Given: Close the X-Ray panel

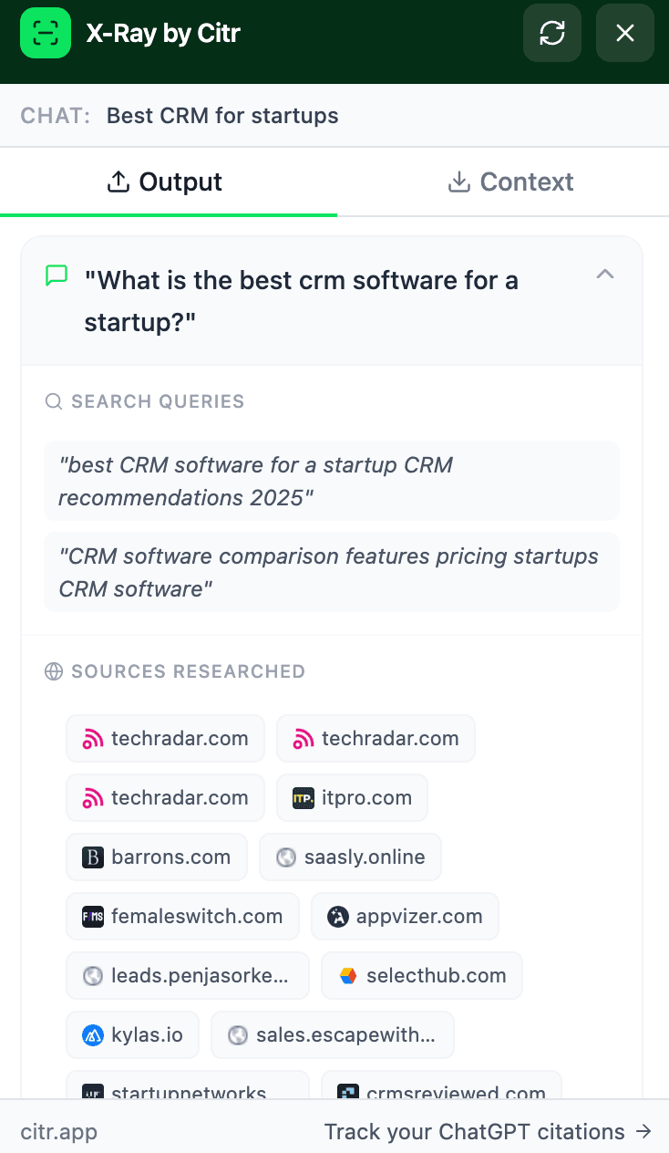Looking at the screenshot, I should (625, 33).
